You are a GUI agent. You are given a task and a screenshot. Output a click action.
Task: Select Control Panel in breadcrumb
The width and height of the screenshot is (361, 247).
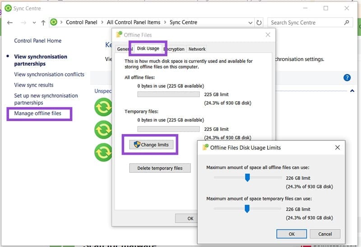point(82,22)
